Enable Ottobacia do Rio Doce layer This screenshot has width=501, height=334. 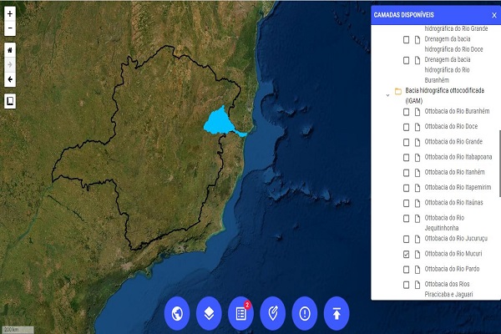[x=406, y=127]
